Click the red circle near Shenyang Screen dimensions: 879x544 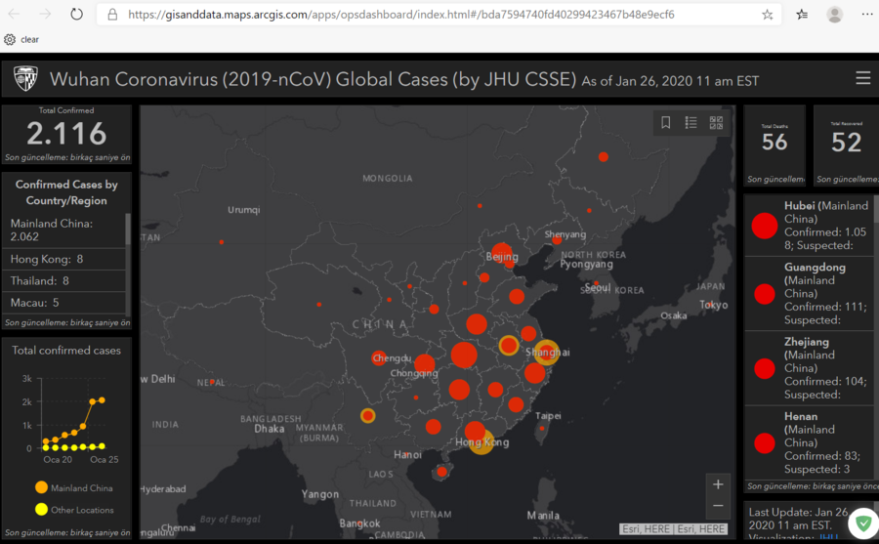click(x=557, y=240)
